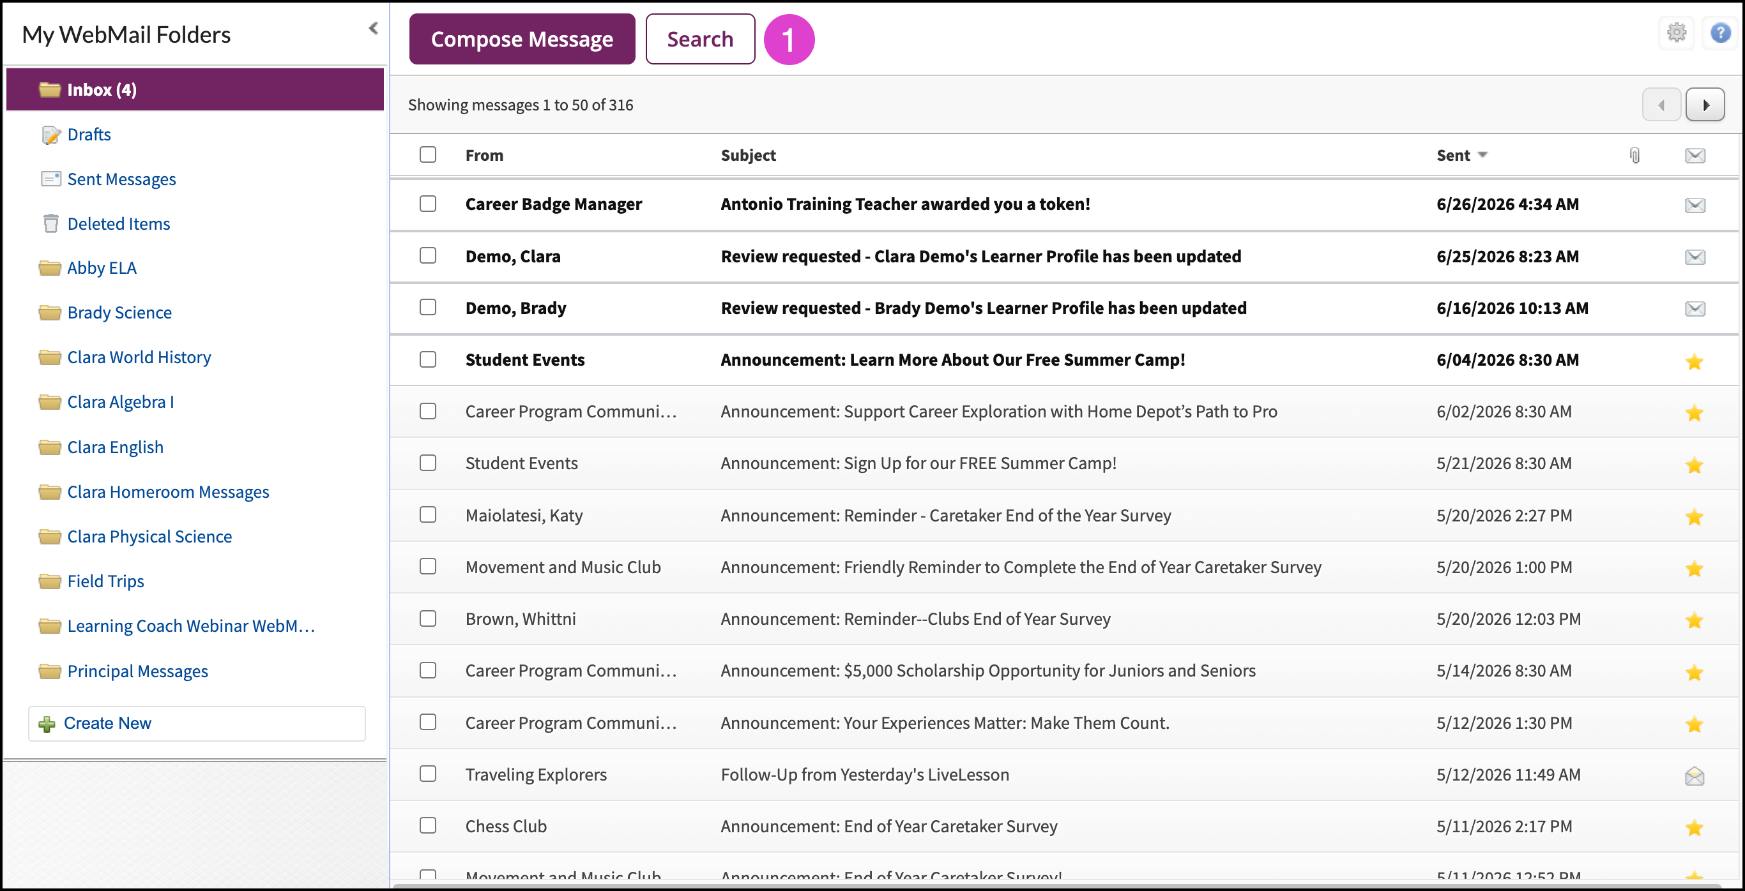
Task: Open 'Follow-Up from Yesterday's LiveLesson' message
Action: click(x=864, y=775)
